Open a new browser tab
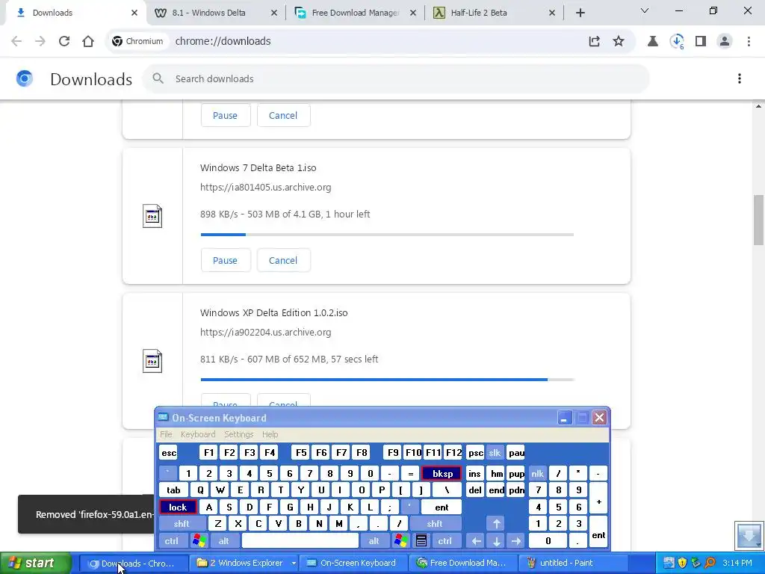 pyautogui.click(x=580, y=13)
